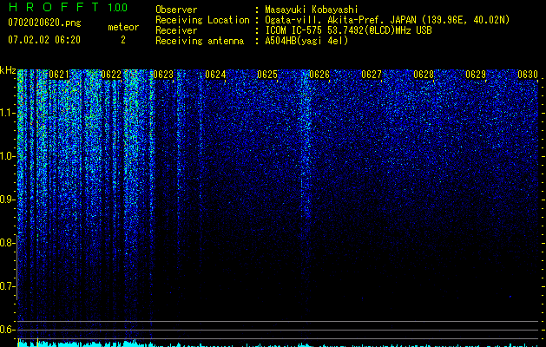Click the 0626 time marker
Image resolution: width=546 pixels, height=347 pixels.
(319, 75)
